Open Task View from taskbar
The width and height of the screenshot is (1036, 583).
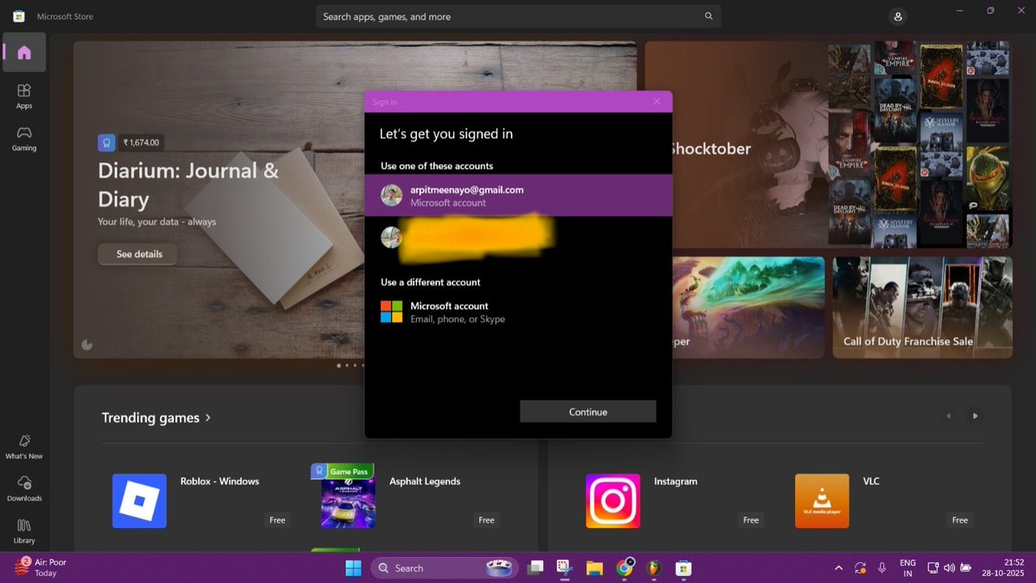(x=535, y=567)
